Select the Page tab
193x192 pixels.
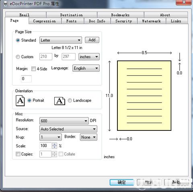click(17, 21)
